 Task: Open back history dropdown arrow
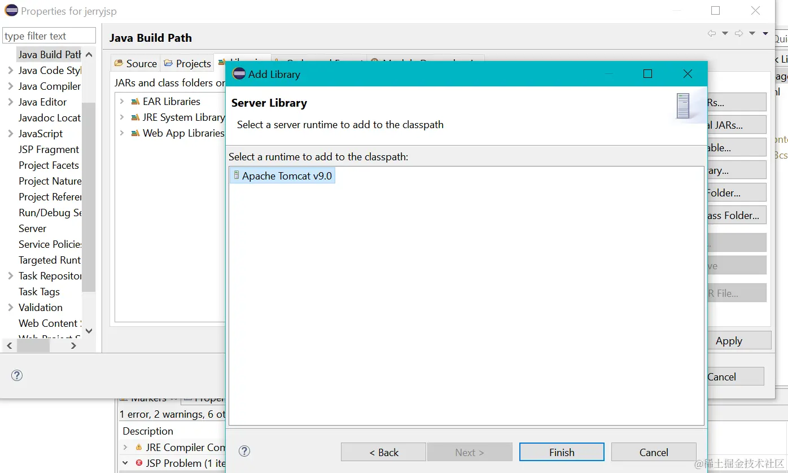click(x=725, y=34)
